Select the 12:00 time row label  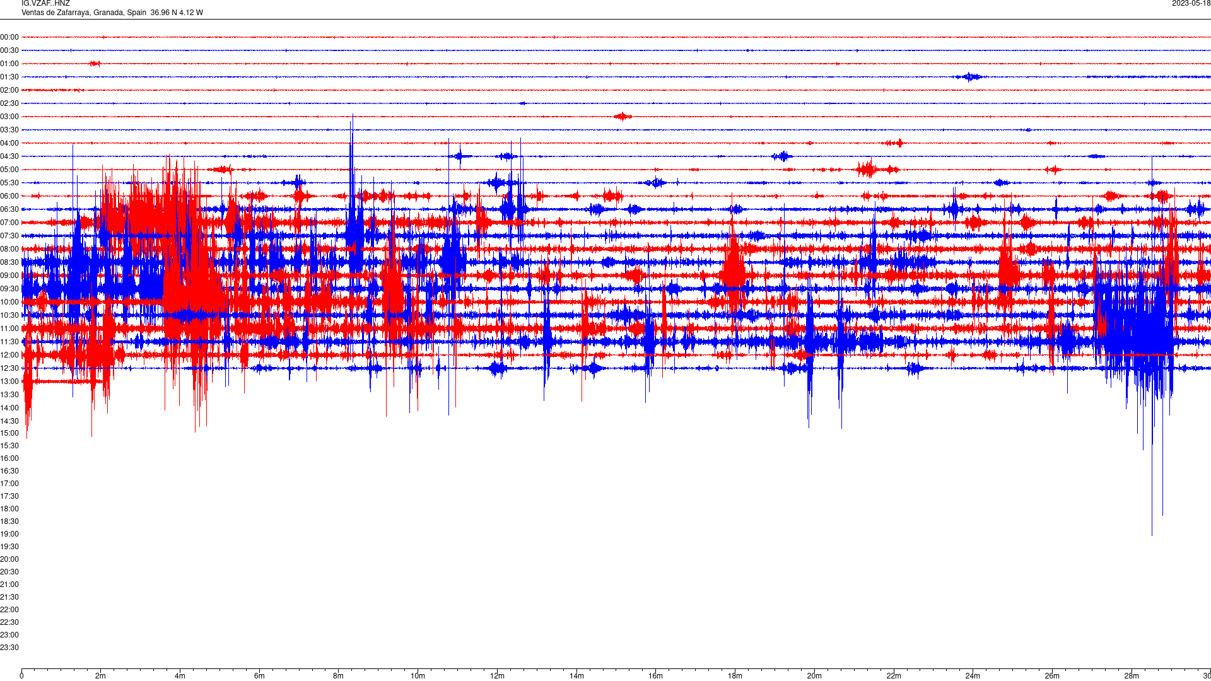point(9,355)
